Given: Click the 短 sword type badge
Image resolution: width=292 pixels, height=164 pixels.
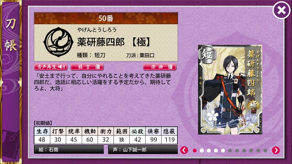Looking at the screenshot, I should tap(207, 54).
